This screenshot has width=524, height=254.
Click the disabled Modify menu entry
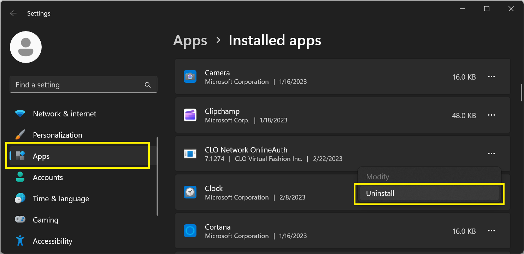(x=378, y=177)
